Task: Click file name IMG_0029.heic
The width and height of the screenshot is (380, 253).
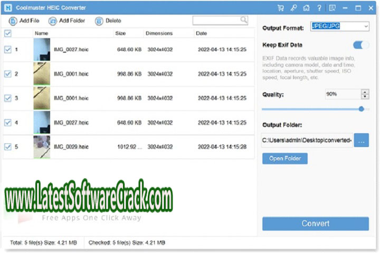Action: [71, 147]
